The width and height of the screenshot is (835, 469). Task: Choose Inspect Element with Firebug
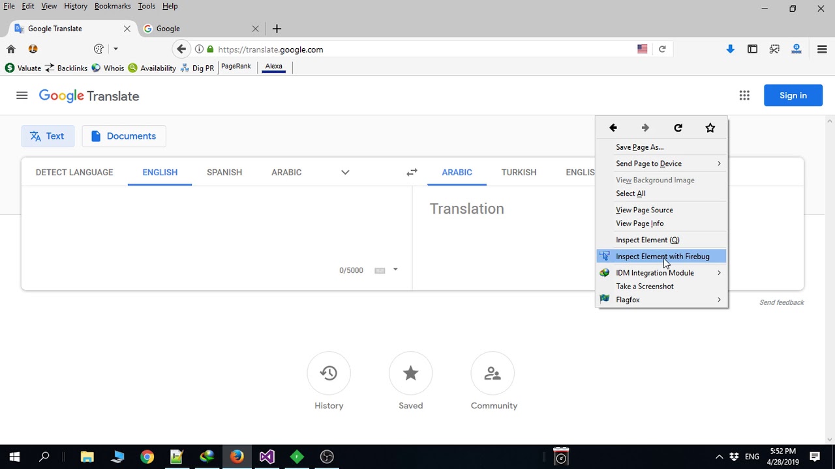[x=662, y=257]
